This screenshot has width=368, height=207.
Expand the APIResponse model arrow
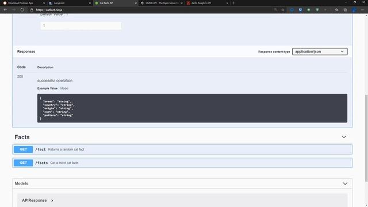(x=52, y=201)
